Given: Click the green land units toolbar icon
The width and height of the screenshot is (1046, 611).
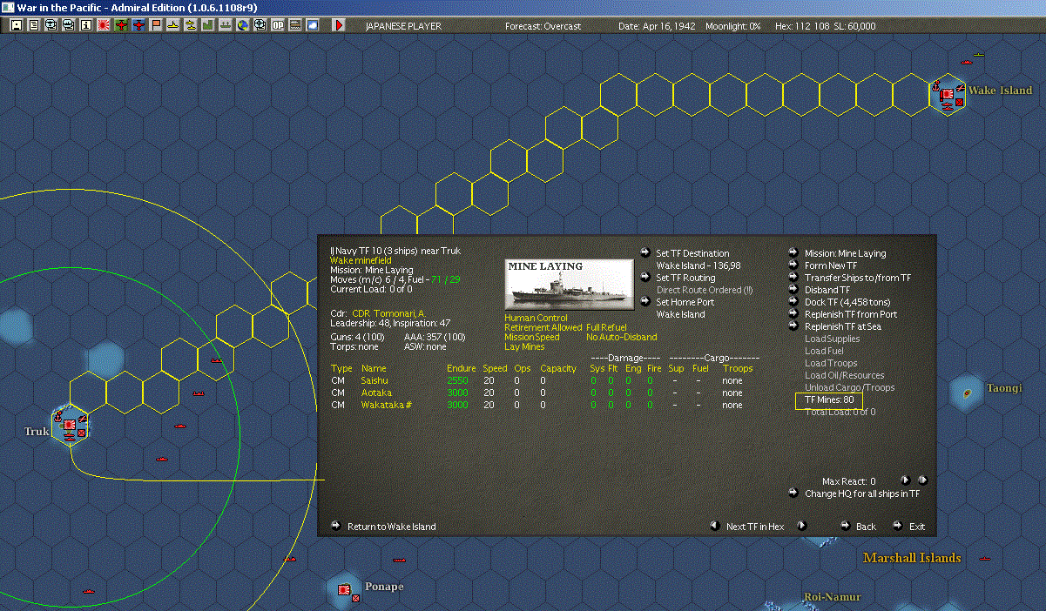Looking at the screenshot, I should point(207,25).
